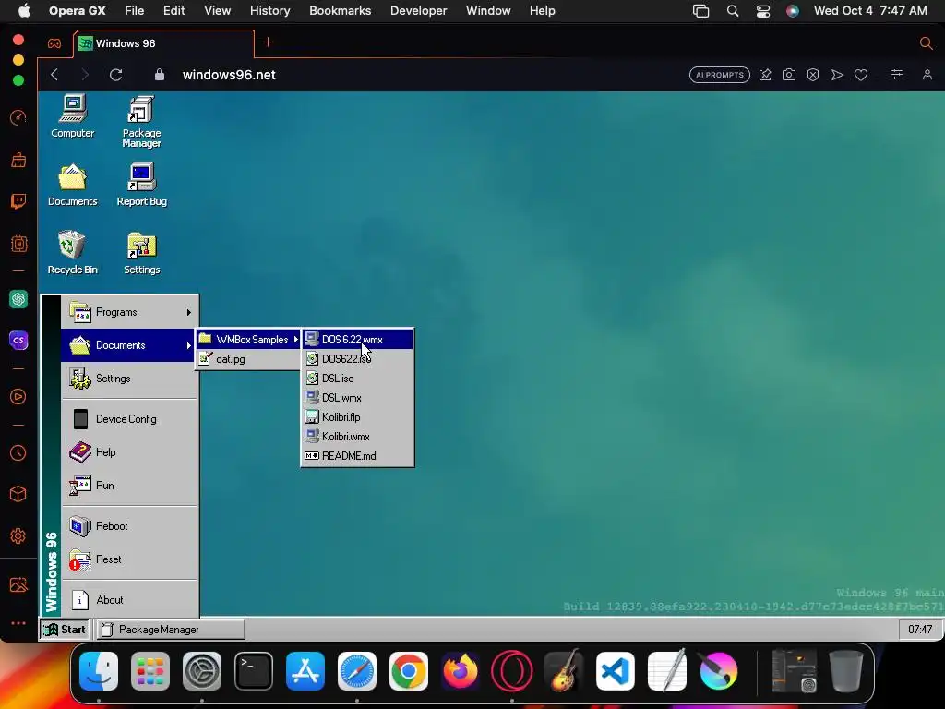The image size is (945, 709).
Task: Open GX Control speedometer icon
Action: pyautogui.click(x=18, y=117)
